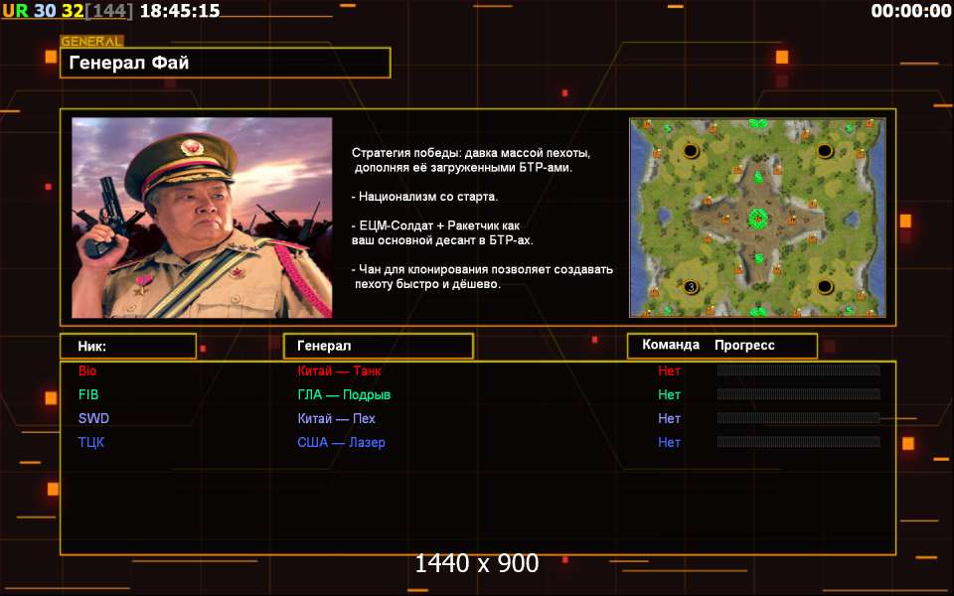The width and height of the screenshot is (954, 596).
Task: Click the team value 'Нет' for ТЦК
Action: [x=669, y=442]
